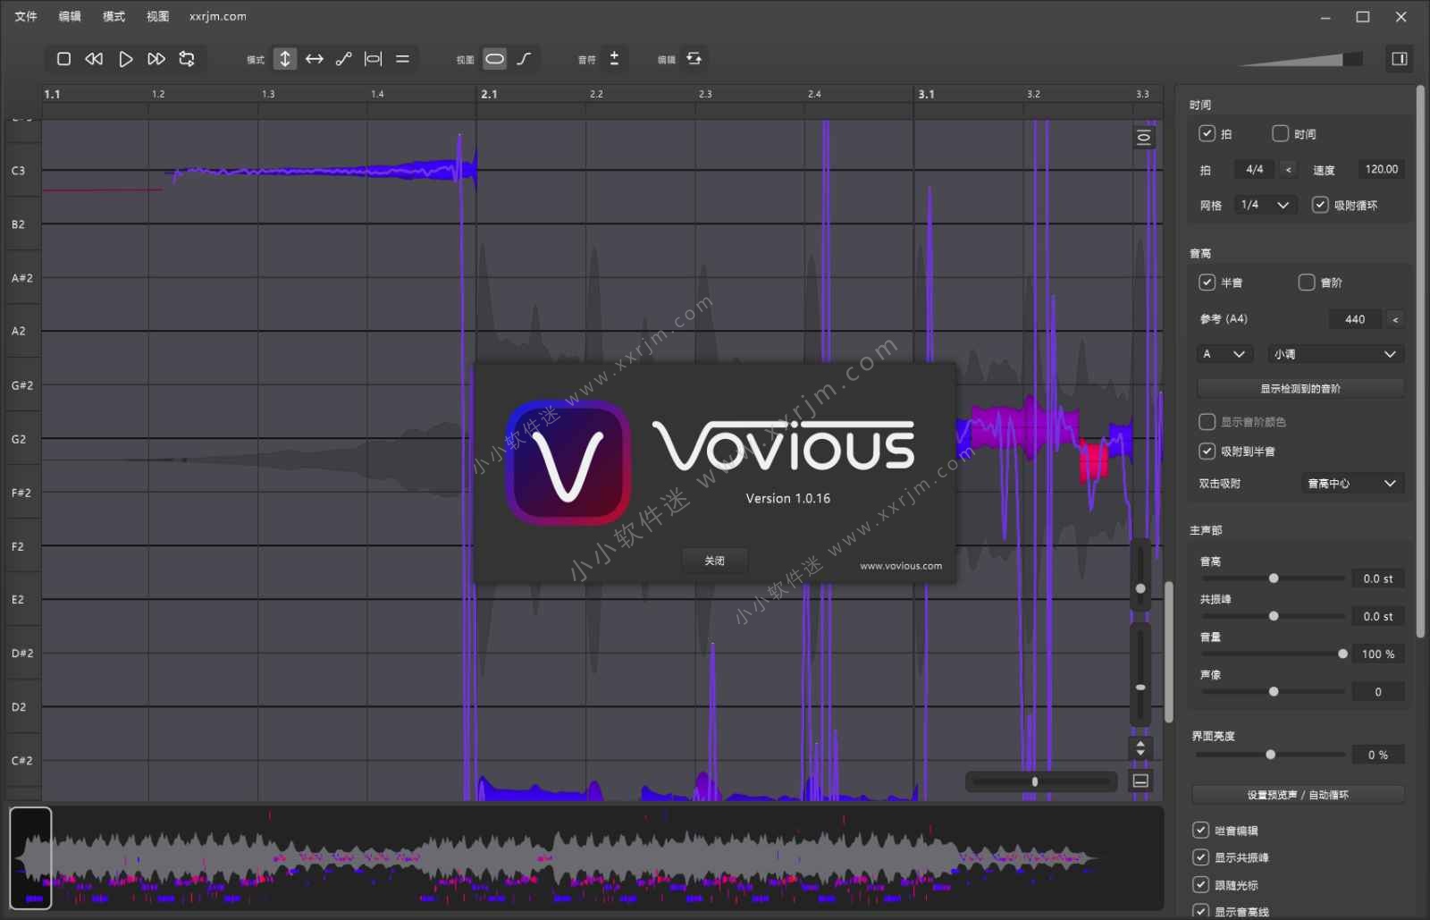Click the rewind double-arrow button
The width and height of the screenshot is (1430, 920).
[94, 59]
